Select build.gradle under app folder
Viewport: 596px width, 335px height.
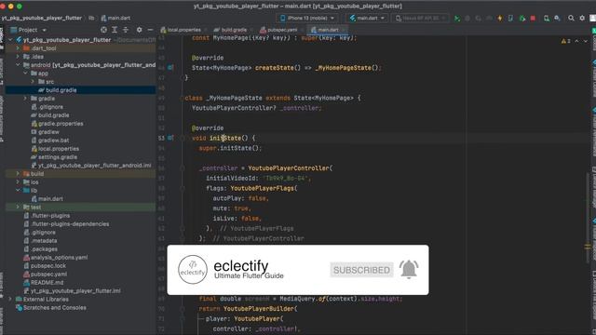(x=61, y=90)
